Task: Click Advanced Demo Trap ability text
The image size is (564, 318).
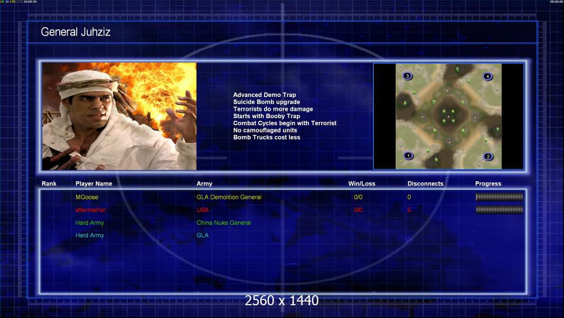Action: 265,95
